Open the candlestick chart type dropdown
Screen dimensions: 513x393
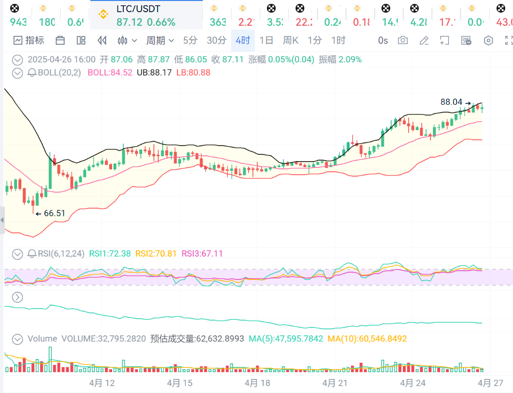pos(128,40)
